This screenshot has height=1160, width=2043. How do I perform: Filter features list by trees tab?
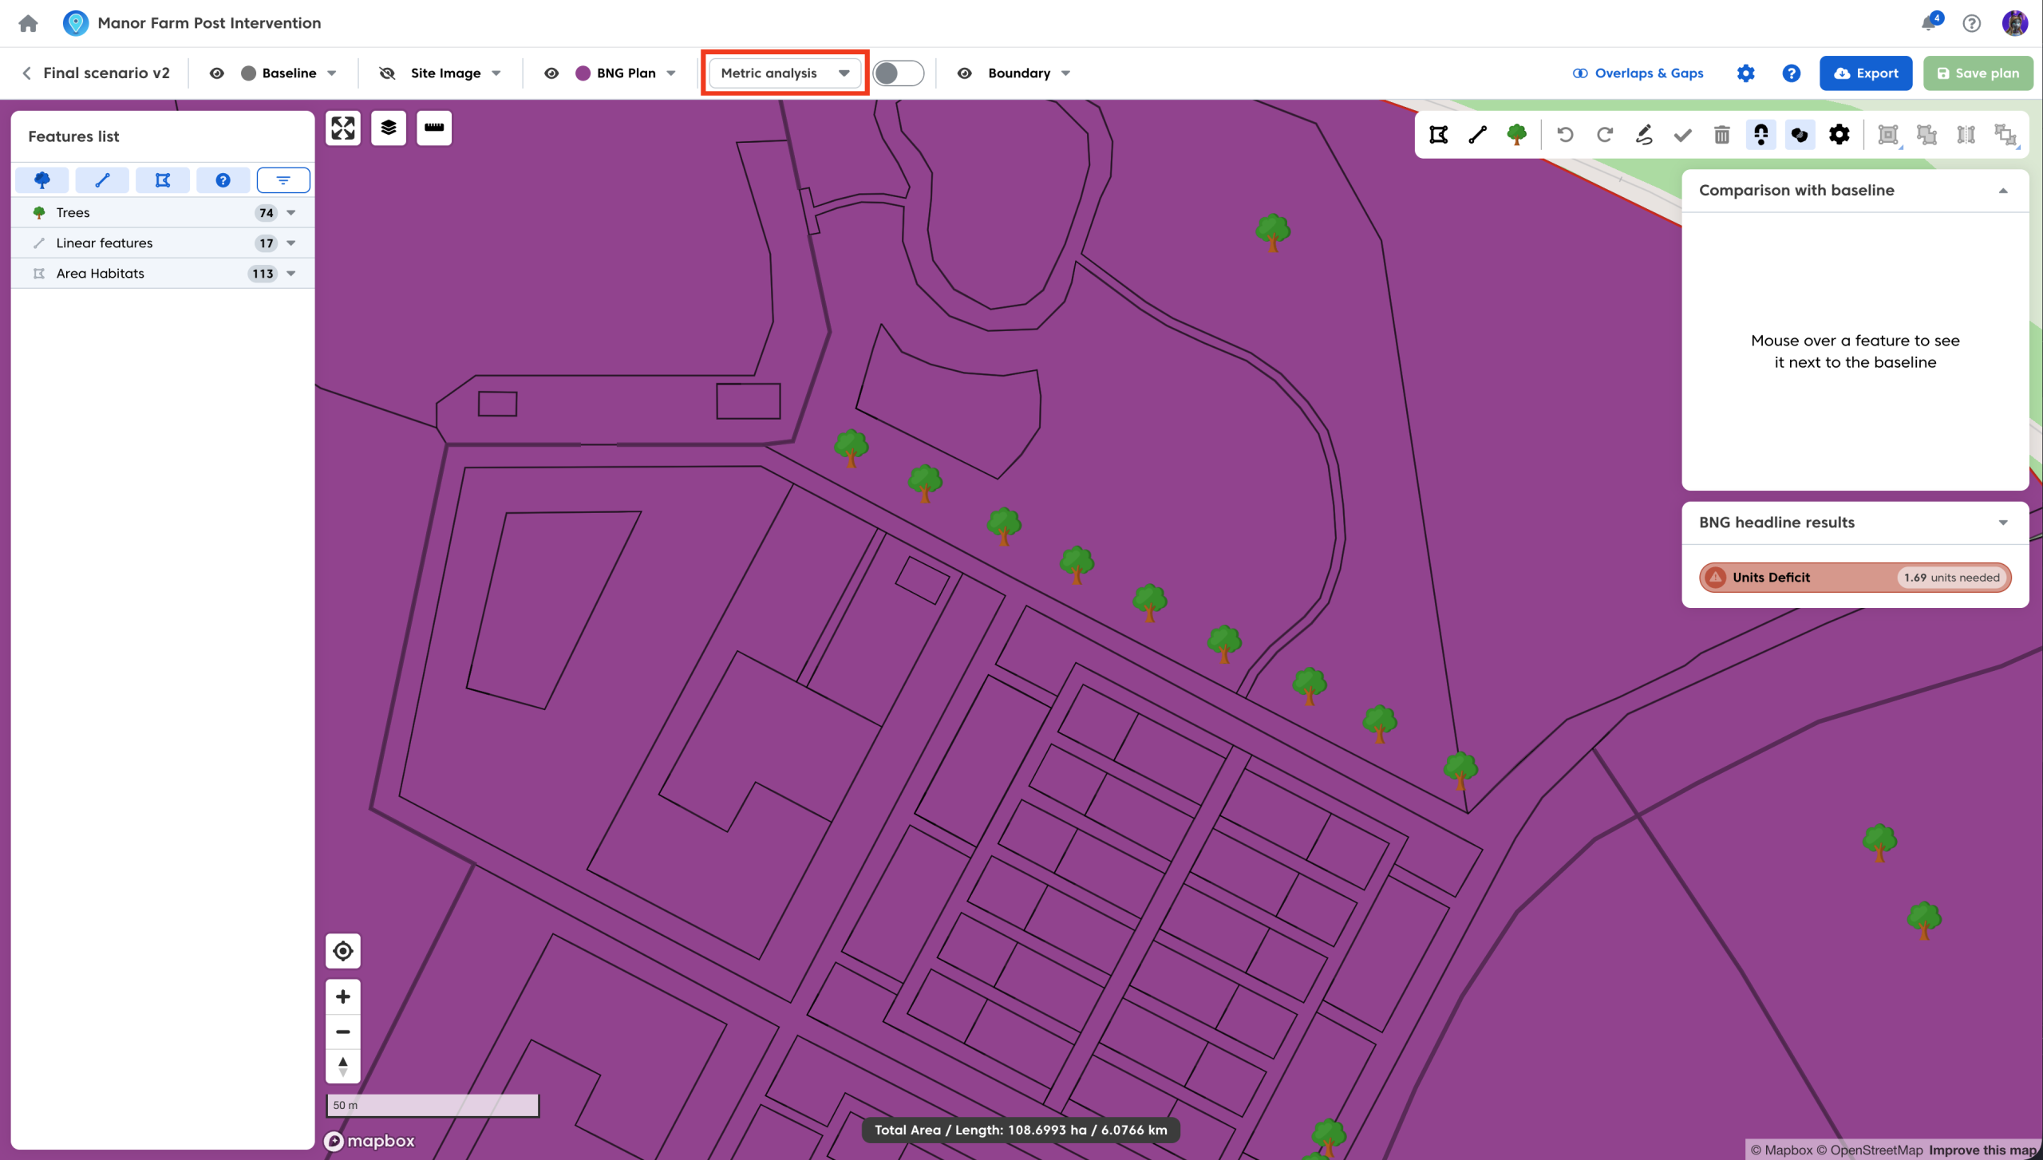point(42,180)
